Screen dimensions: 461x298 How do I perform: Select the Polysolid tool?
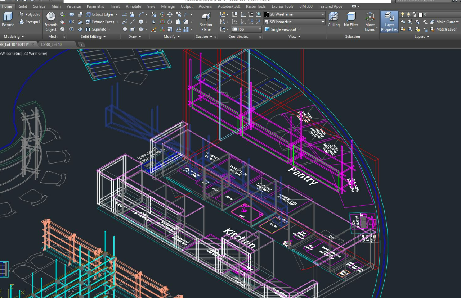[x=30, y=14]
